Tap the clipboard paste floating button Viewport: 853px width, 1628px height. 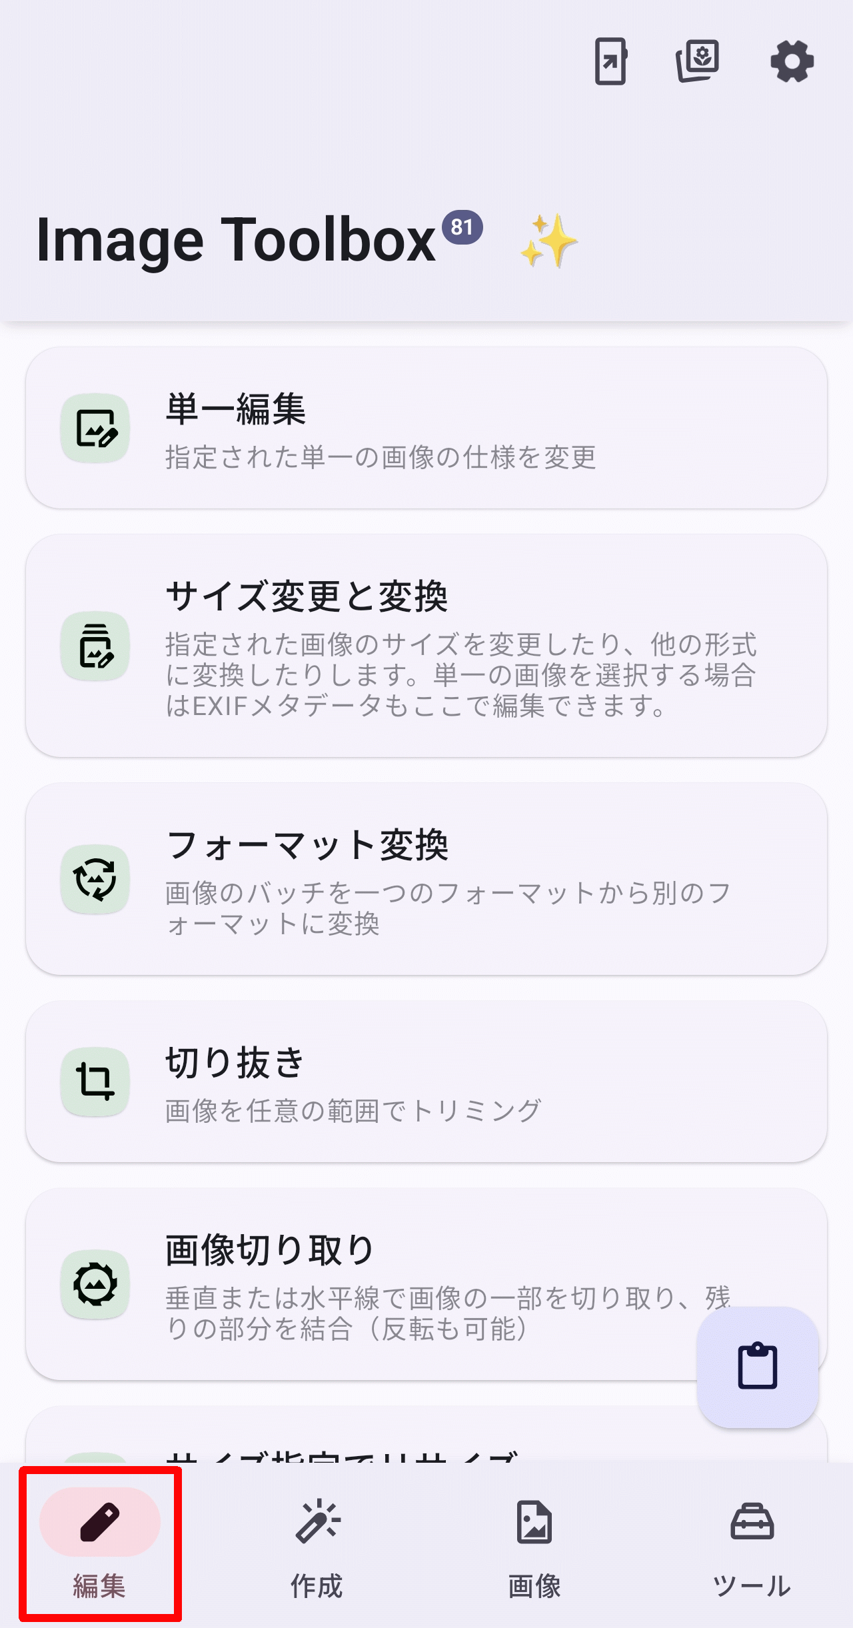[x=758, y=1367]
